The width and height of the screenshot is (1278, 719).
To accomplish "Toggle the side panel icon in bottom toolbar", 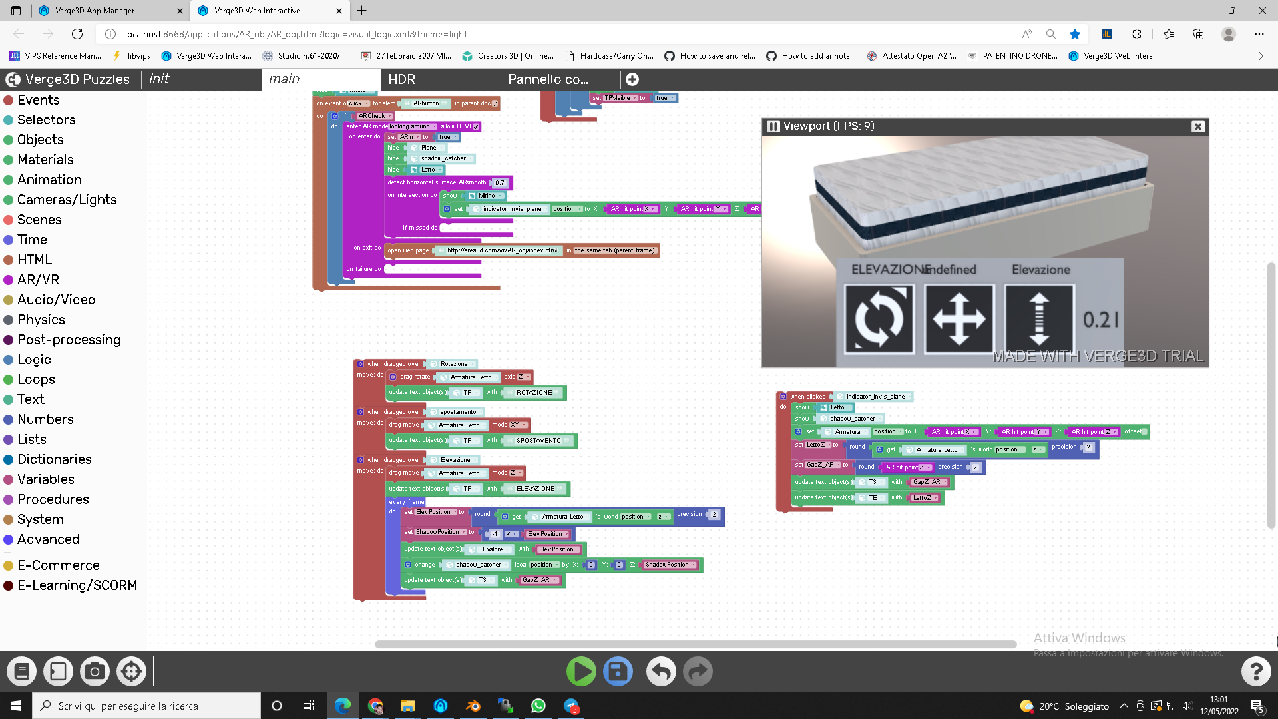I will coord(58,672).
